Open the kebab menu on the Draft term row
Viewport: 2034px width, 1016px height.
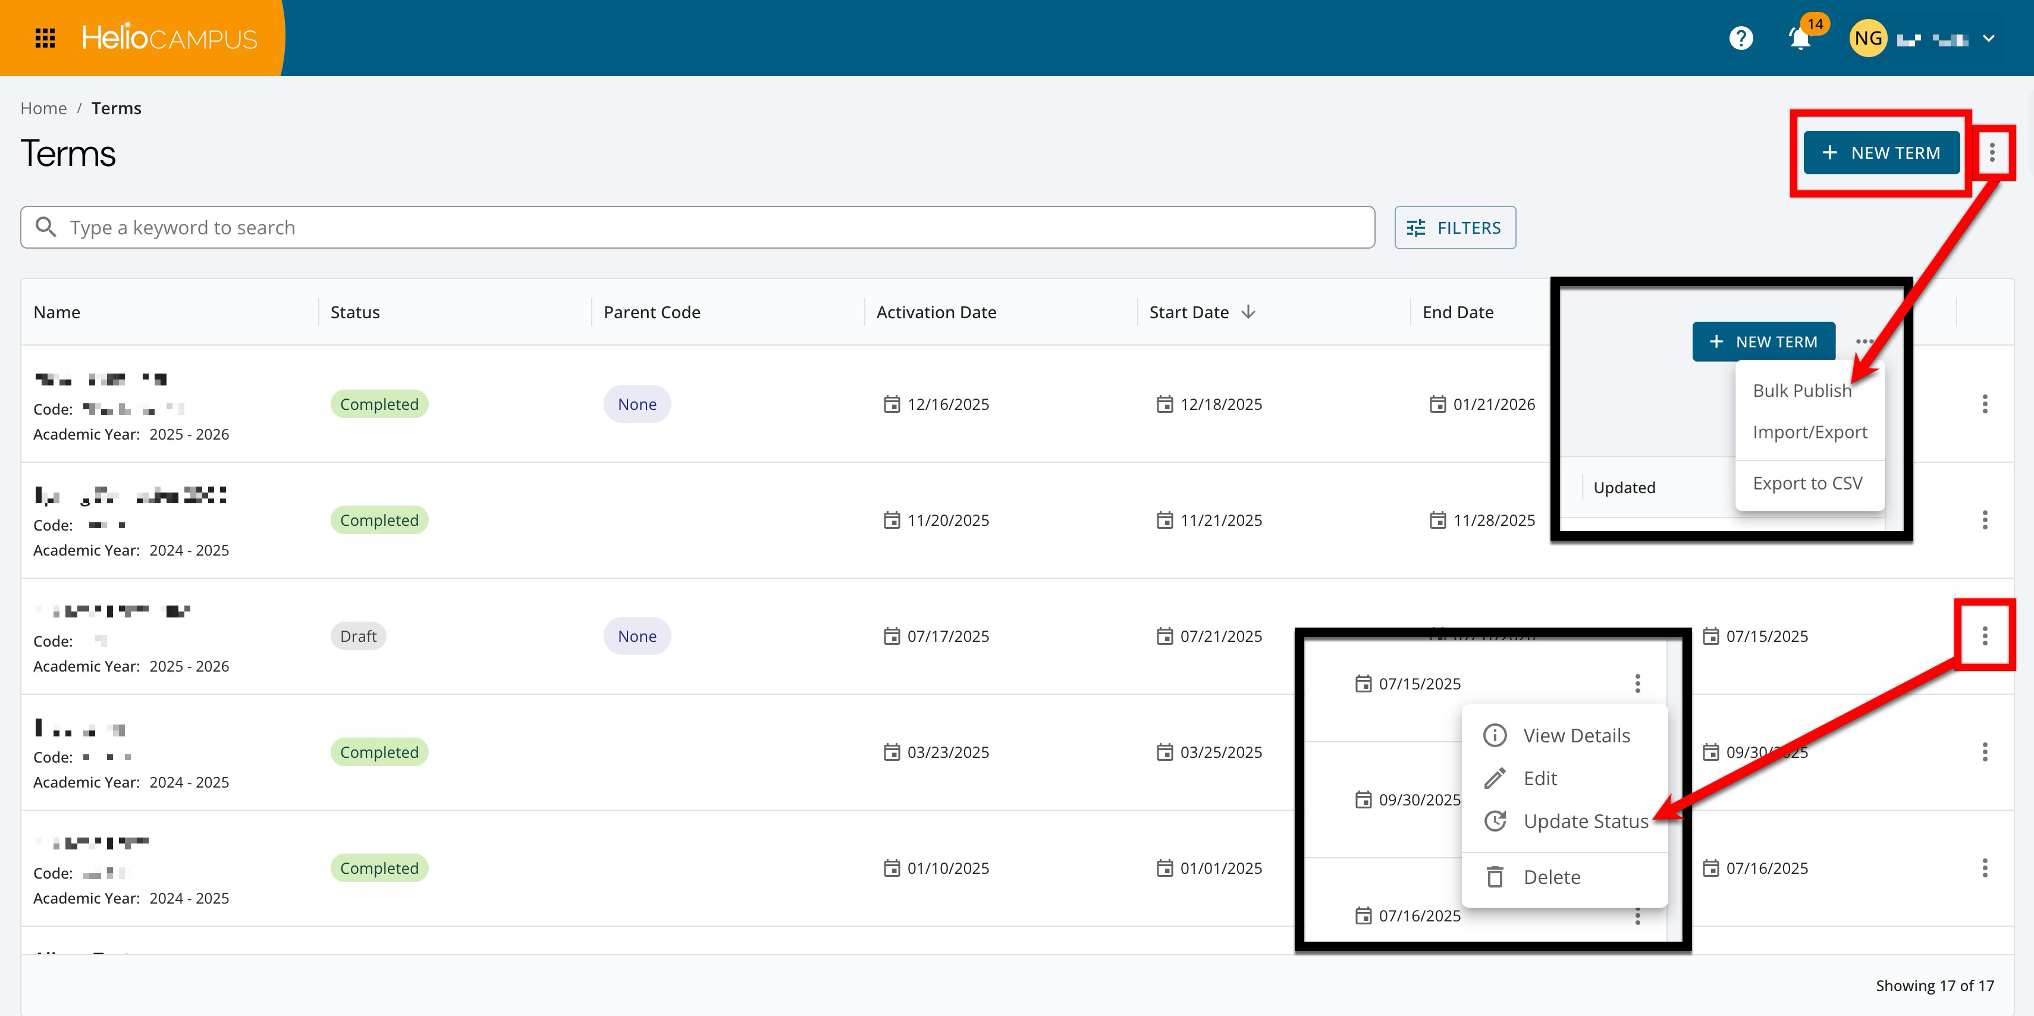point(1984,636)
